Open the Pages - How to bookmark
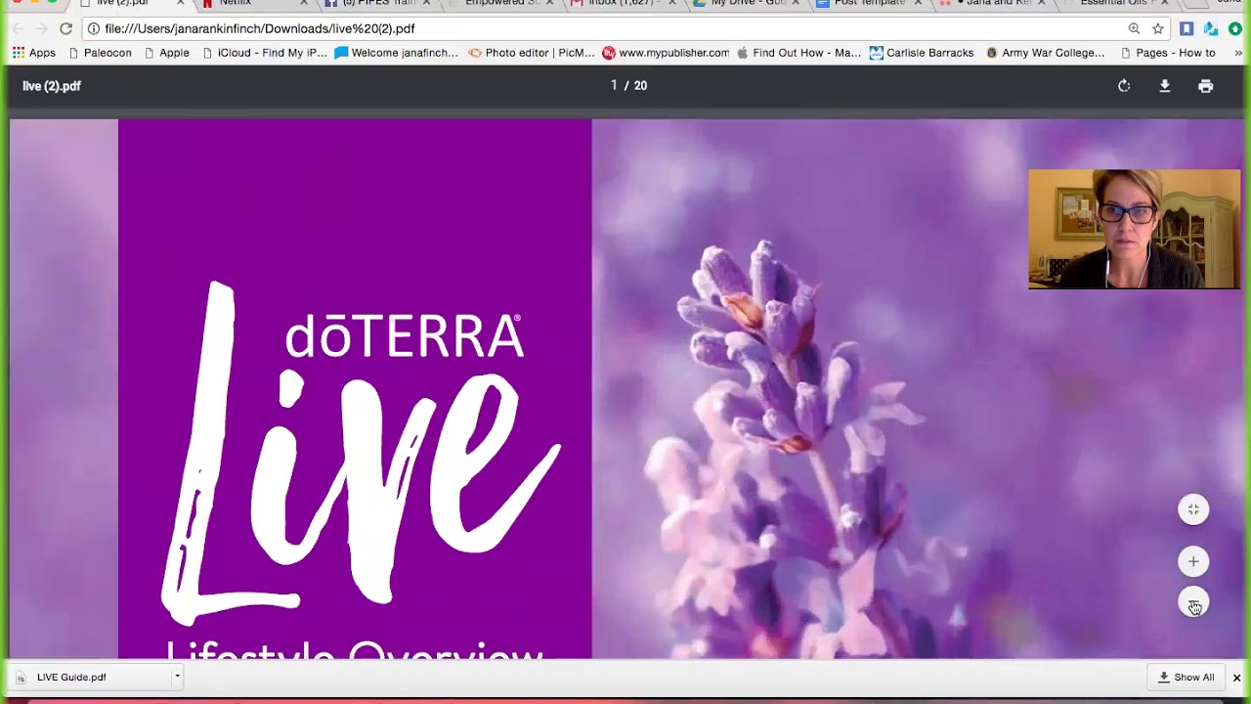 click(x=1167, y=53)
